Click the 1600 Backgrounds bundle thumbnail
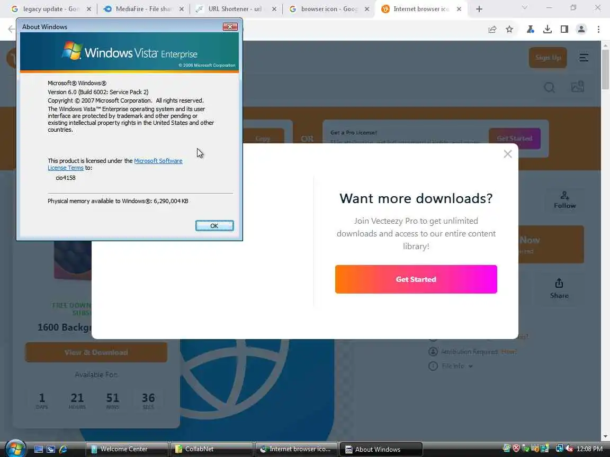 (x=73, y=260)
